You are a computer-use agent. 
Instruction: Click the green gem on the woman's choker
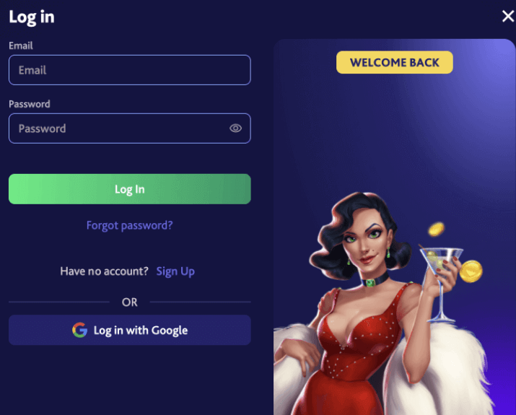pos(370,283)
